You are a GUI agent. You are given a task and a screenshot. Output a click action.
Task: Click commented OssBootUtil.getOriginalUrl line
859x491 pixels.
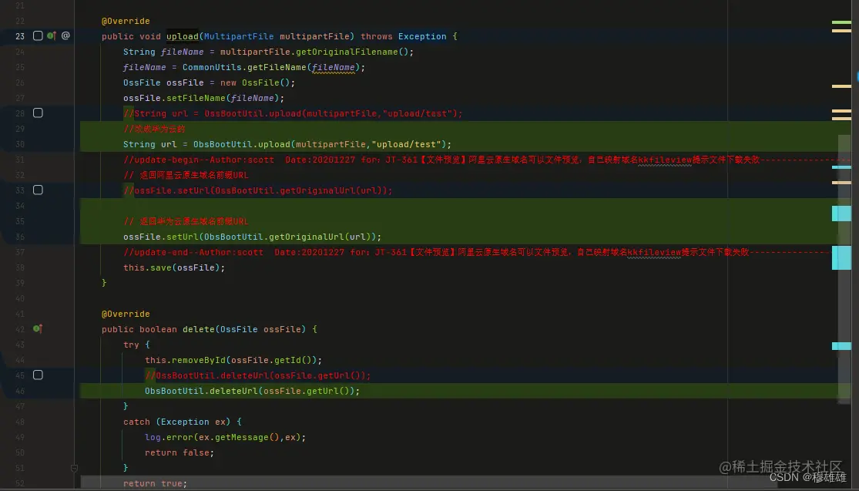point(258,190)
